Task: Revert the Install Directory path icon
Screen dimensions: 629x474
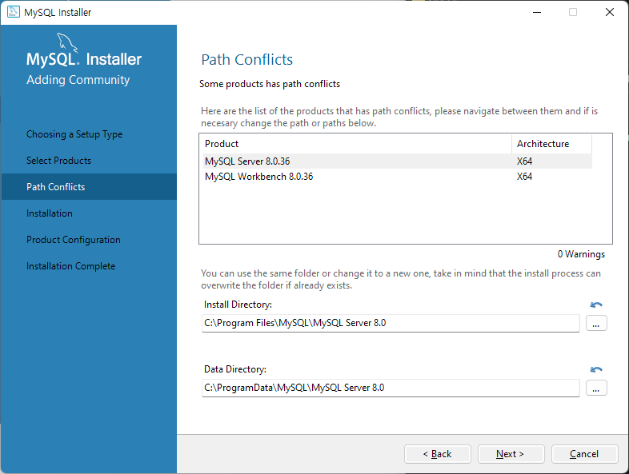Action: click(596, 305)
